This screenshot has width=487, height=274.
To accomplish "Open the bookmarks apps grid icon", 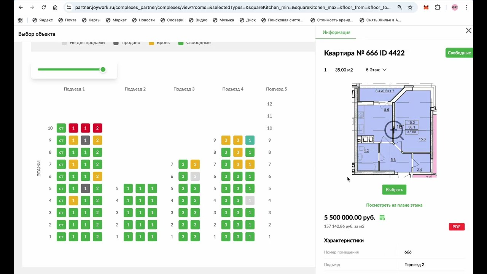I will pos(20,20).
